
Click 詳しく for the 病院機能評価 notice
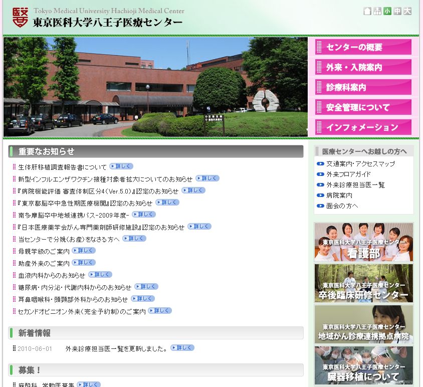point(193,190)
